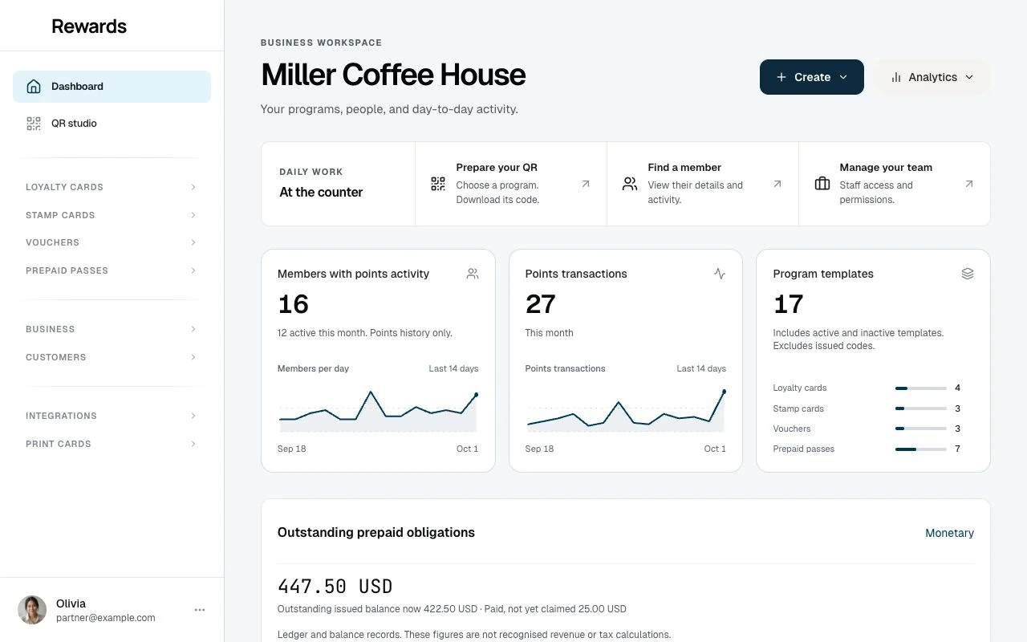Click the 447.50 USD amount
Viewport: 1027px width, 642px height.
tap(335, 587)
